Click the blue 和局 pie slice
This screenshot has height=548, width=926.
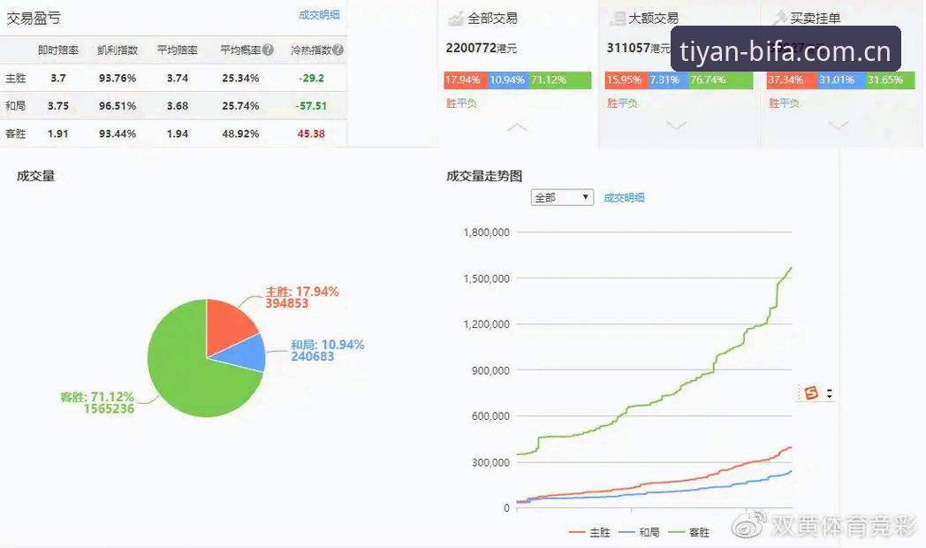coord(245,354)
